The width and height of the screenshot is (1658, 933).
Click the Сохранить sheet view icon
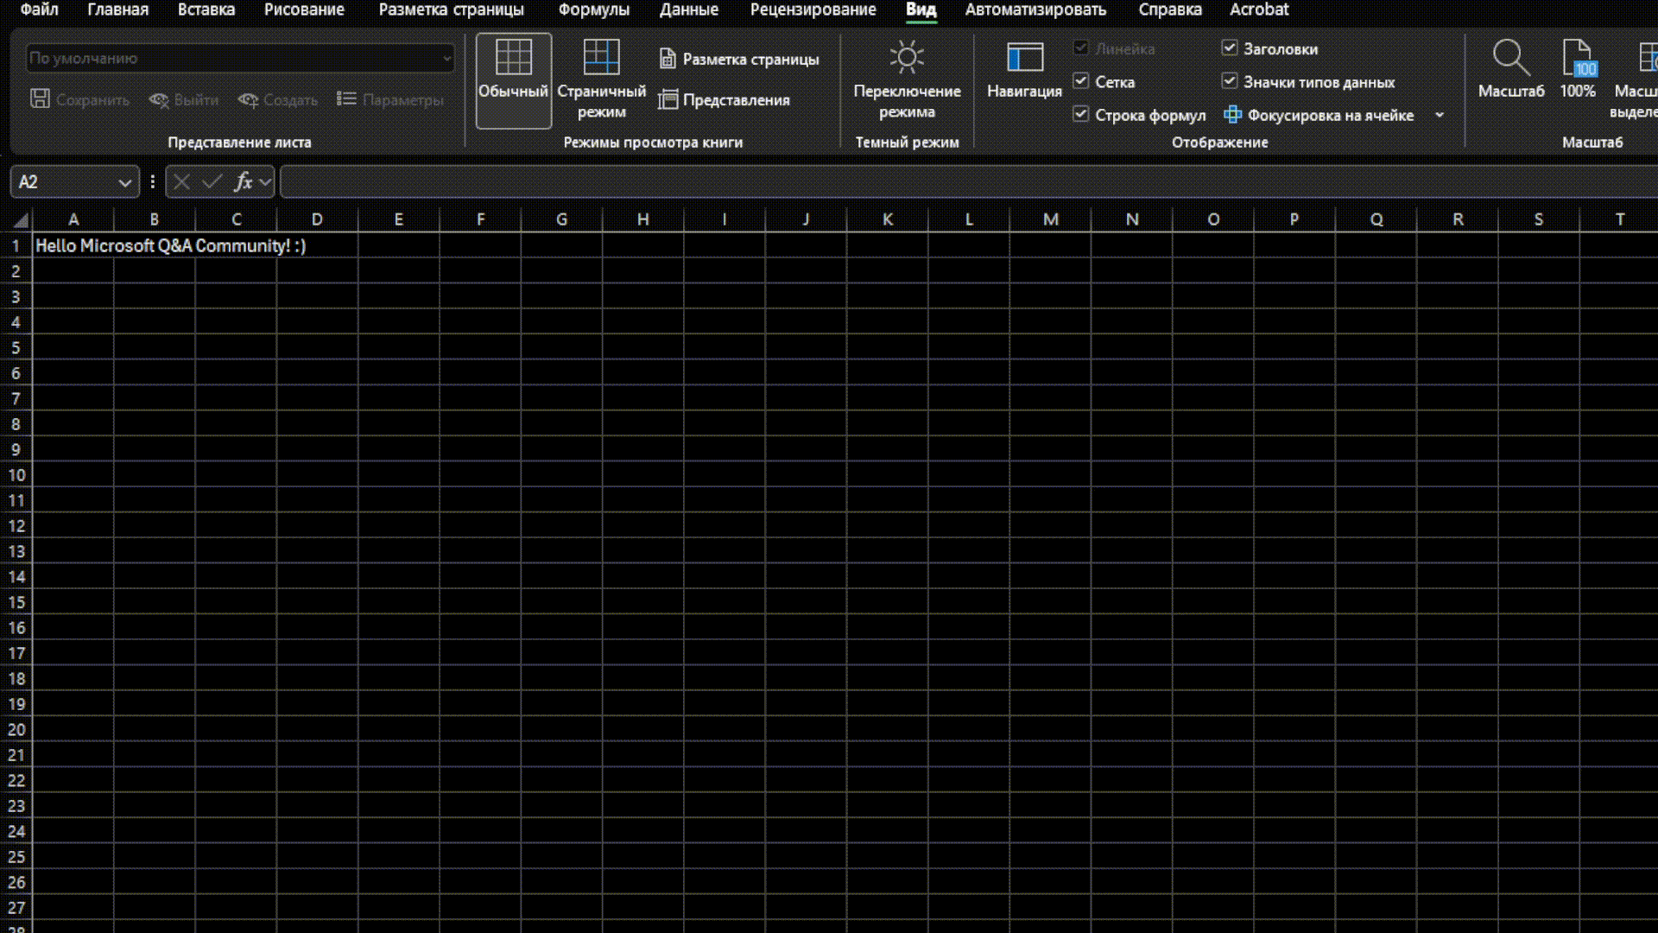(79, 99)
